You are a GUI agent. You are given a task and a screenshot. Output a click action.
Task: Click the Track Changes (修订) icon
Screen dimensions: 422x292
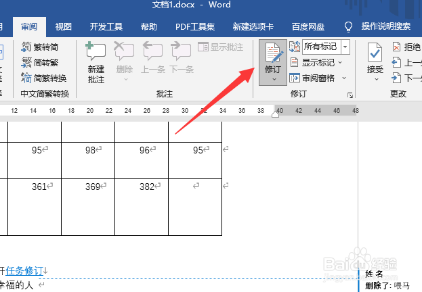(x=274, y=53)
